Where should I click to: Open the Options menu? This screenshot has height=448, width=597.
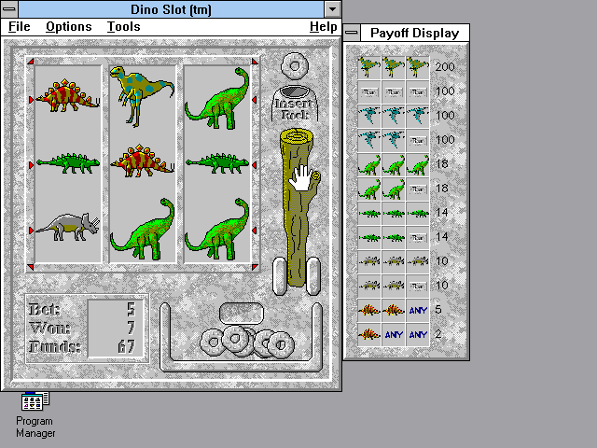[69, 26]
